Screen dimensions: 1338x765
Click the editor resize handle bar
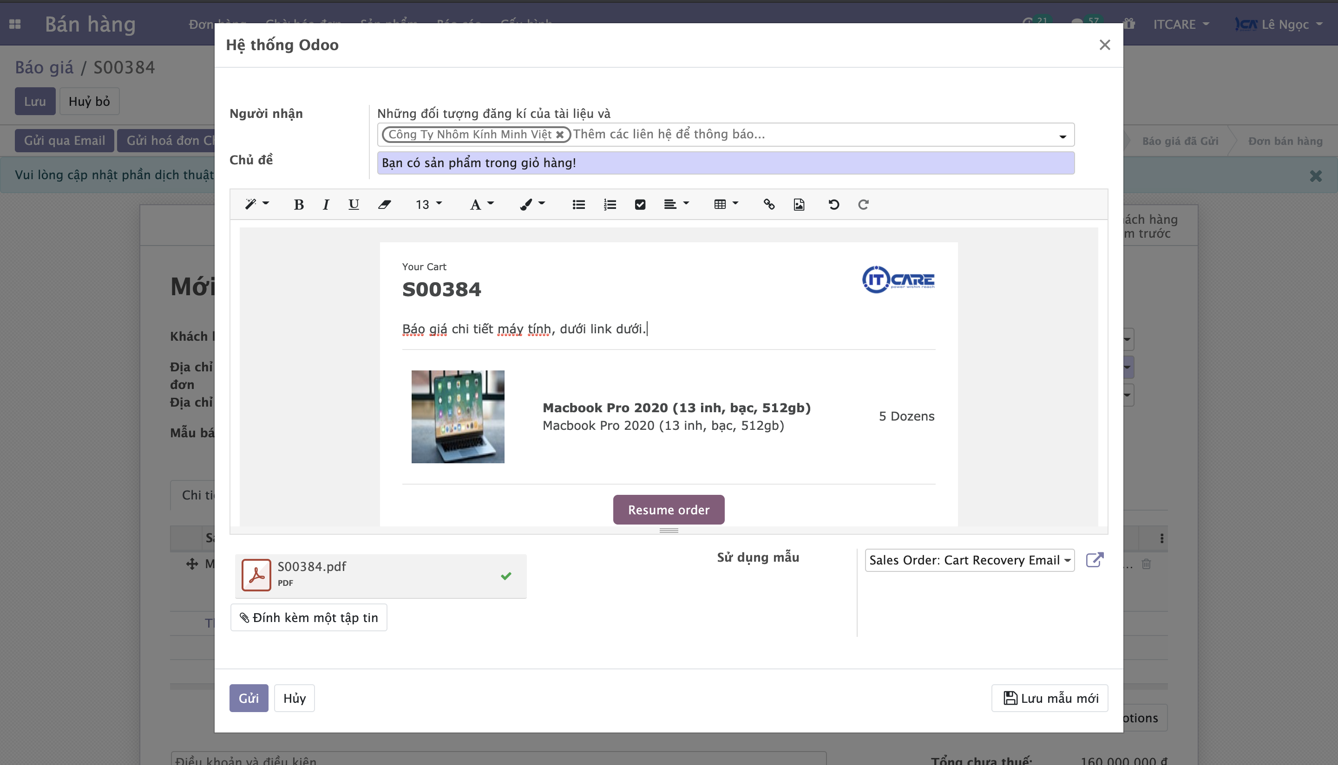[669, 531]
